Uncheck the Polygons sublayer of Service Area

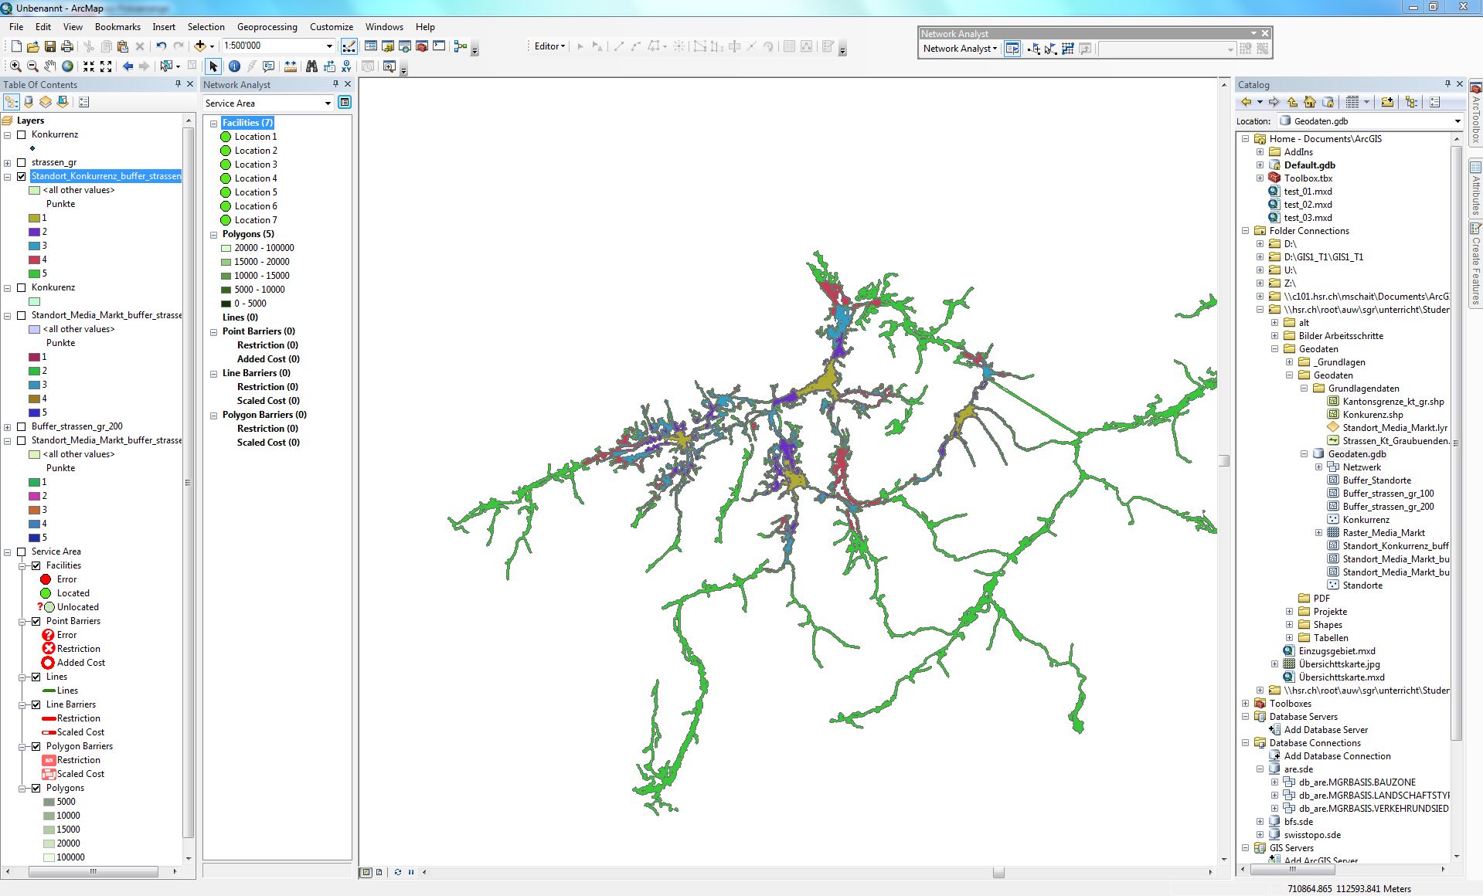click(36, 789)
